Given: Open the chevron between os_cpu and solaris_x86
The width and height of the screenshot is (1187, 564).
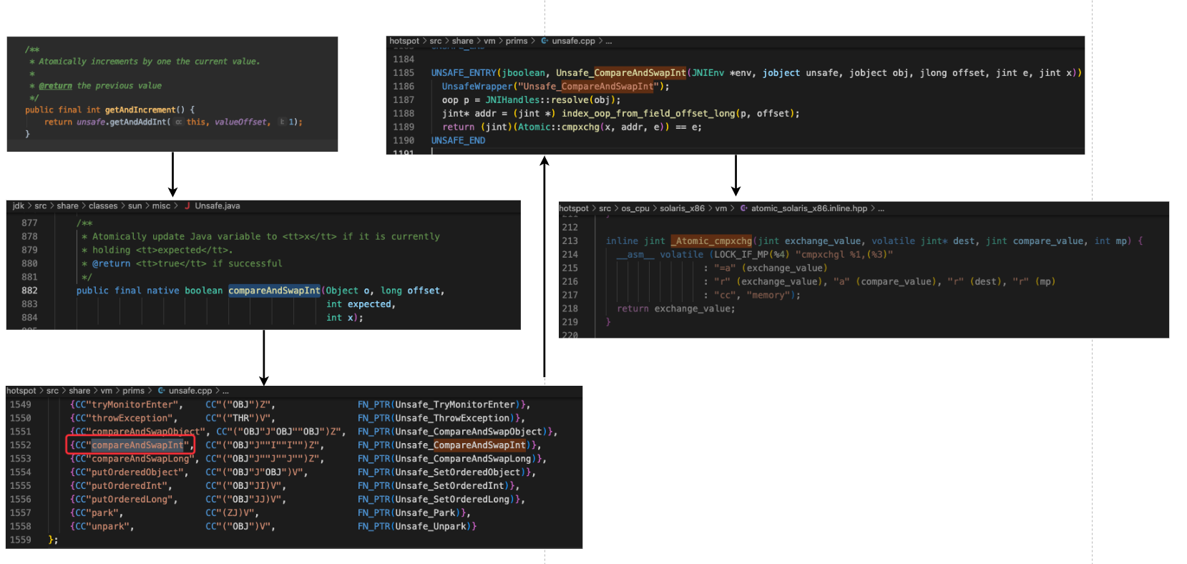Looking at the screenshot, I should tap(655, 209).
